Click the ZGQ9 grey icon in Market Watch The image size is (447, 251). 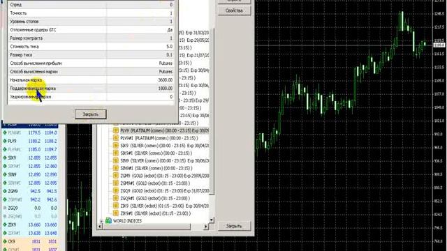pos(5,208)
